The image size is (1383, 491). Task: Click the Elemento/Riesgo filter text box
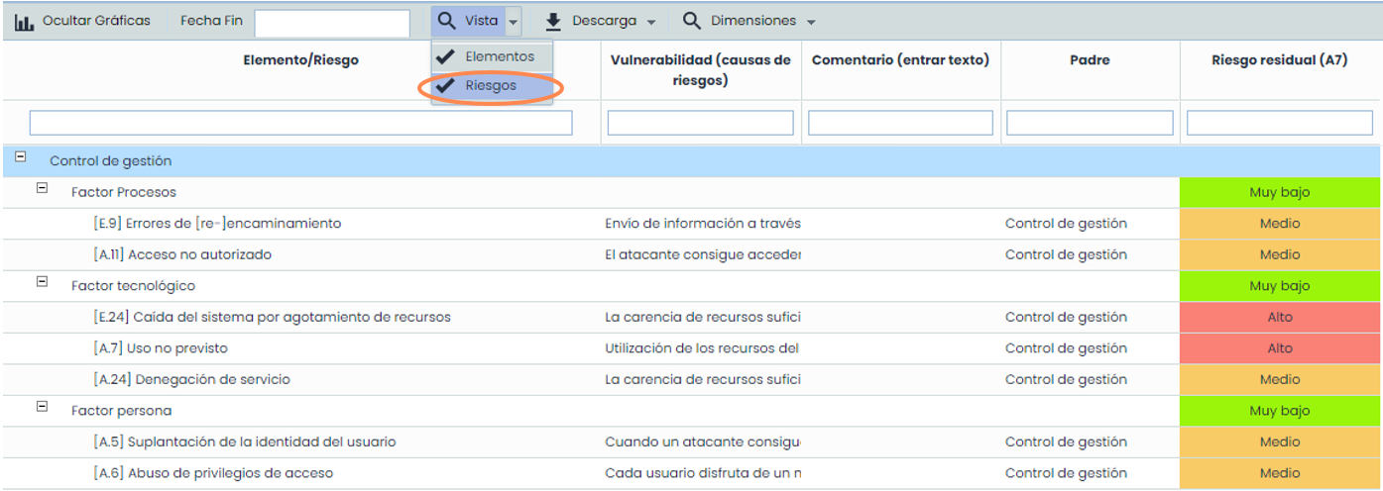[x=300, y=123]
